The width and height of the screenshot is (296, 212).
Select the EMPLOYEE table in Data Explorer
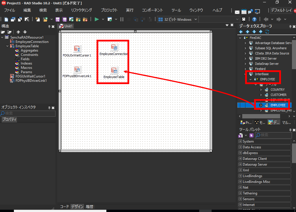click(278, 105)
